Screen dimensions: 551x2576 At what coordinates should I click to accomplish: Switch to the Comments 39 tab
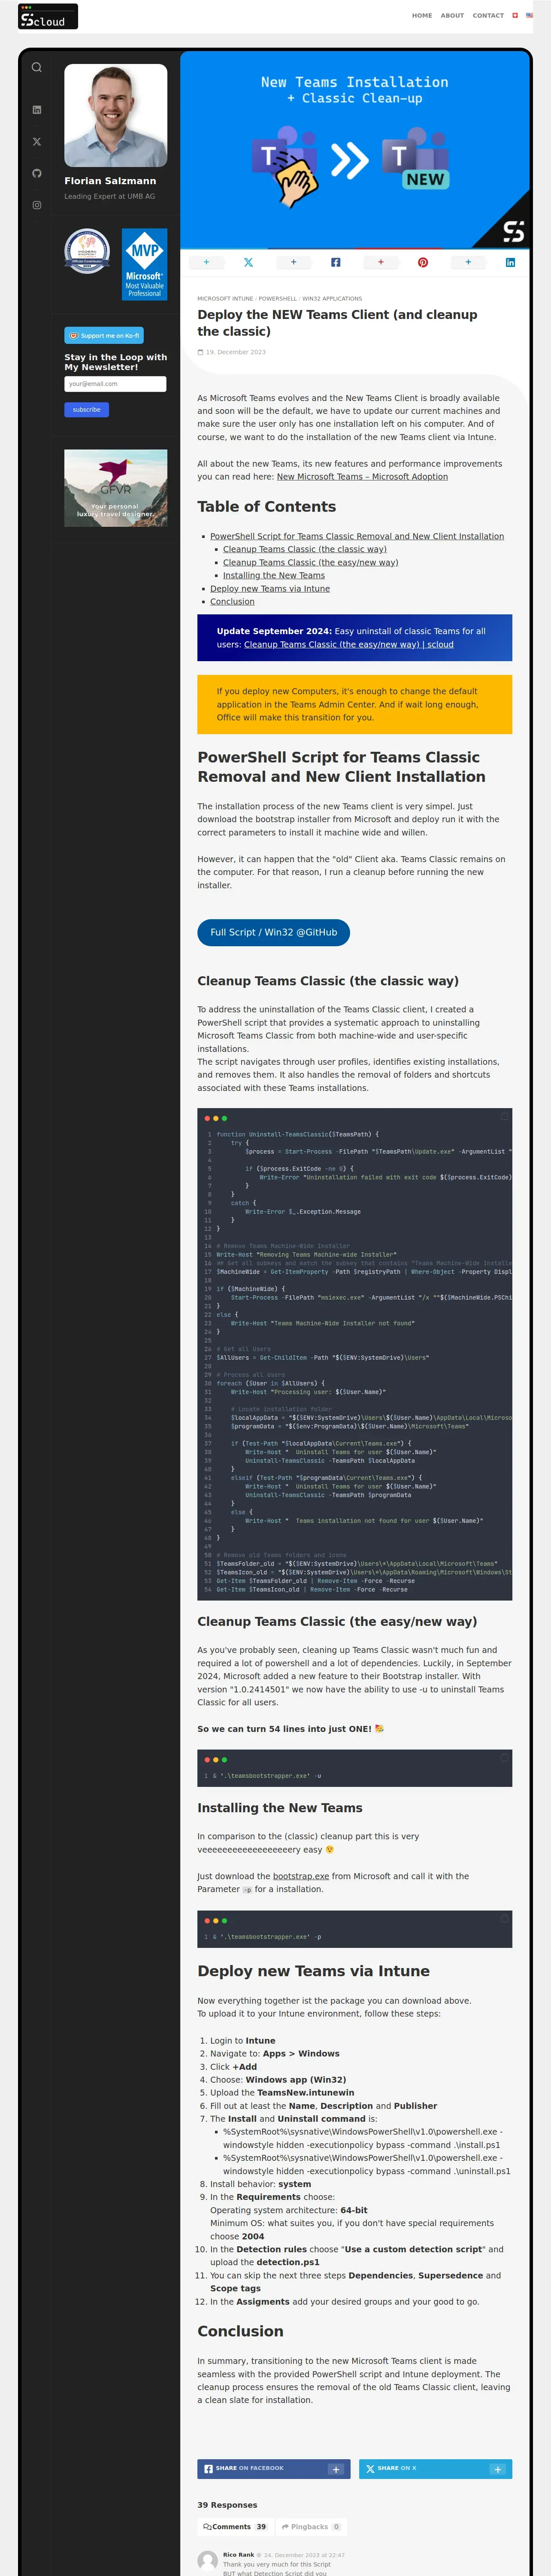point(235,2526)
